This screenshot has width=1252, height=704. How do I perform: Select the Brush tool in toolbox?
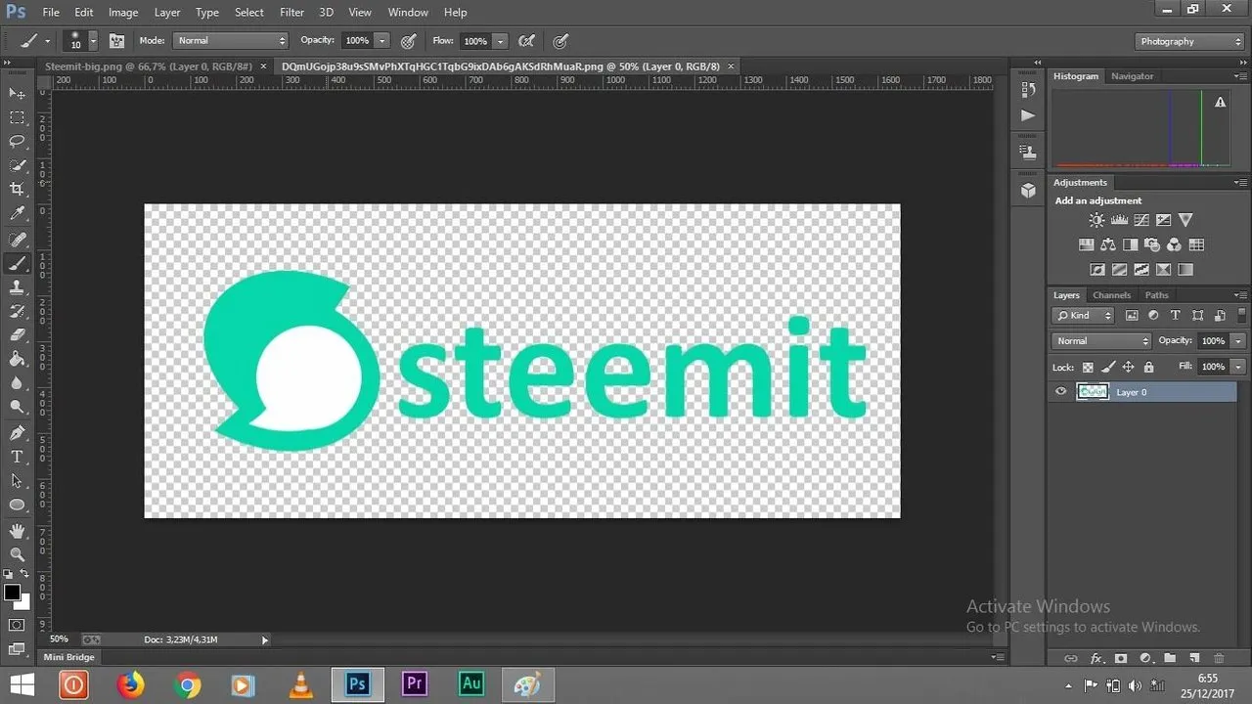tap(17, 264)
